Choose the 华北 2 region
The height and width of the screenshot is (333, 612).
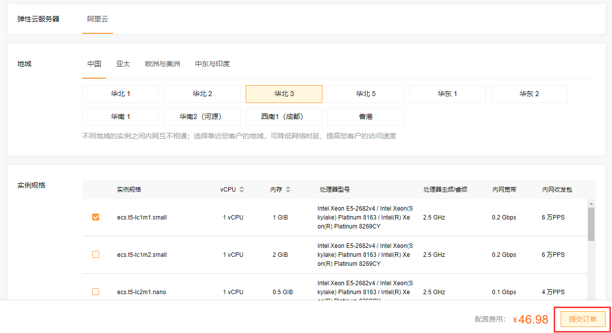202,94
